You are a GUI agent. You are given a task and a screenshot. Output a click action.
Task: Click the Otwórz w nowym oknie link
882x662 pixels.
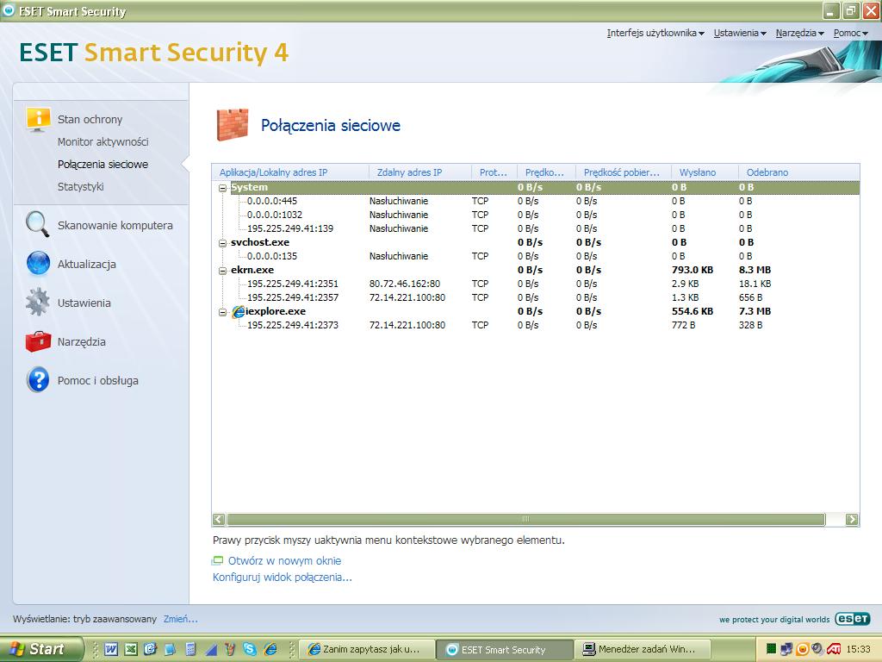(x=284, y=560)
